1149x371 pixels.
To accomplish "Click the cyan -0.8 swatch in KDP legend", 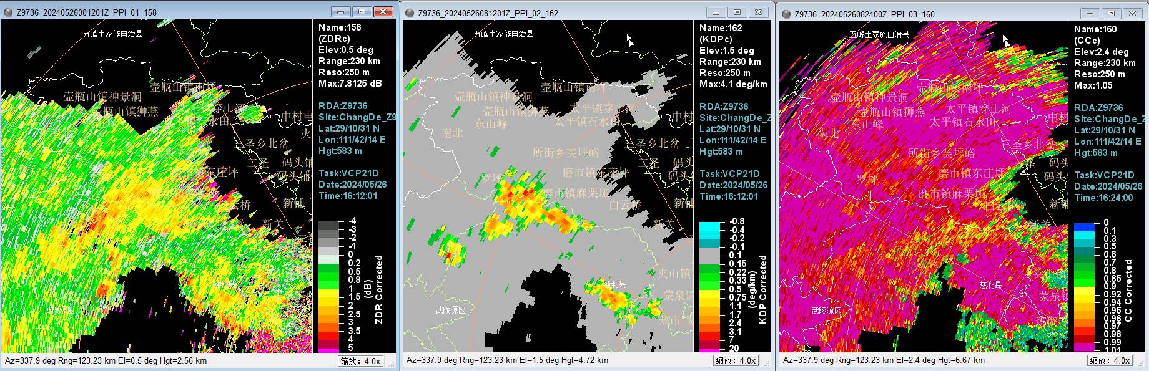I will coord(709,226).
